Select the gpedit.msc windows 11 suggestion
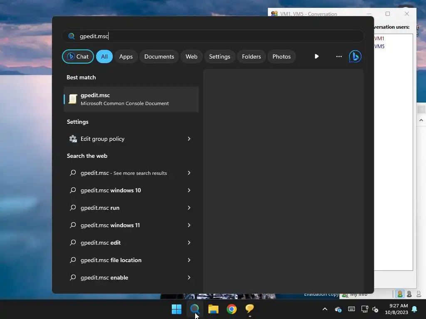 tap(131, 225)
